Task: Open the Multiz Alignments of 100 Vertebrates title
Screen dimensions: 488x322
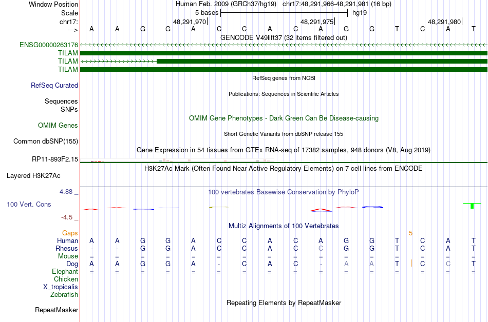Action: point(284,226)
